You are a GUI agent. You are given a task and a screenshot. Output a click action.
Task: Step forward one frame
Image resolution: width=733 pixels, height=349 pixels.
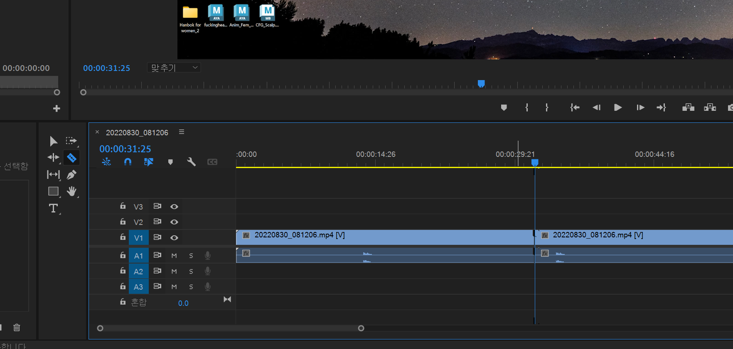(640, 107)
